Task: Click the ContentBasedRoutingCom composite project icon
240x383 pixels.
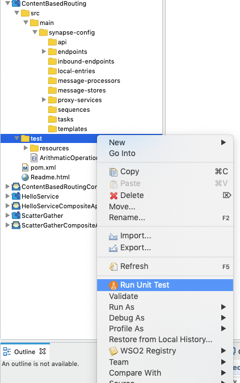Action: tap(16, 187)
